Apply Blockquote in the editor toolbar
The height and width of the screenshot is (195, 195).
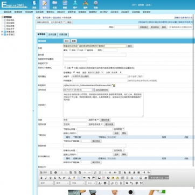pos(115,172)
